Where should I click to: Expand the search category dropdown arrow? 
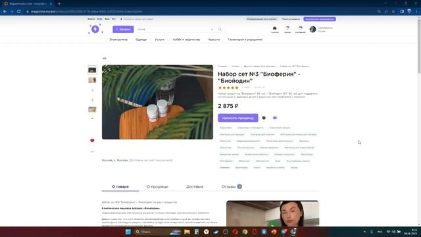pos(212,29)
